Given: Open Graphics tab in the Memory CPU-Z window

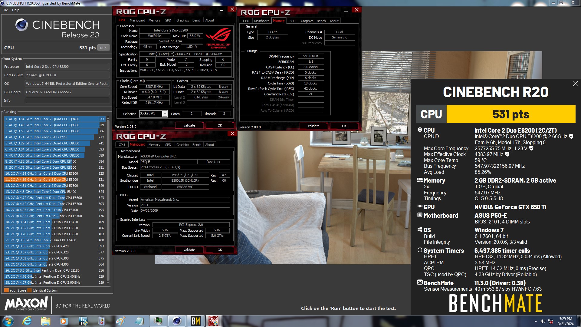Looking at the screenshot, I should click(307, 21).
